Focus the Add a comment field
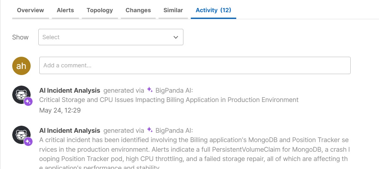Screen dimensions: 379x169 [x=195, y=65]
